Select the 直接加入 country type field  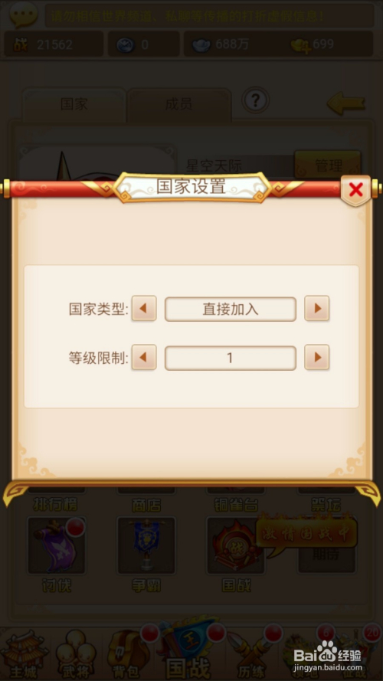coord(230,309)
